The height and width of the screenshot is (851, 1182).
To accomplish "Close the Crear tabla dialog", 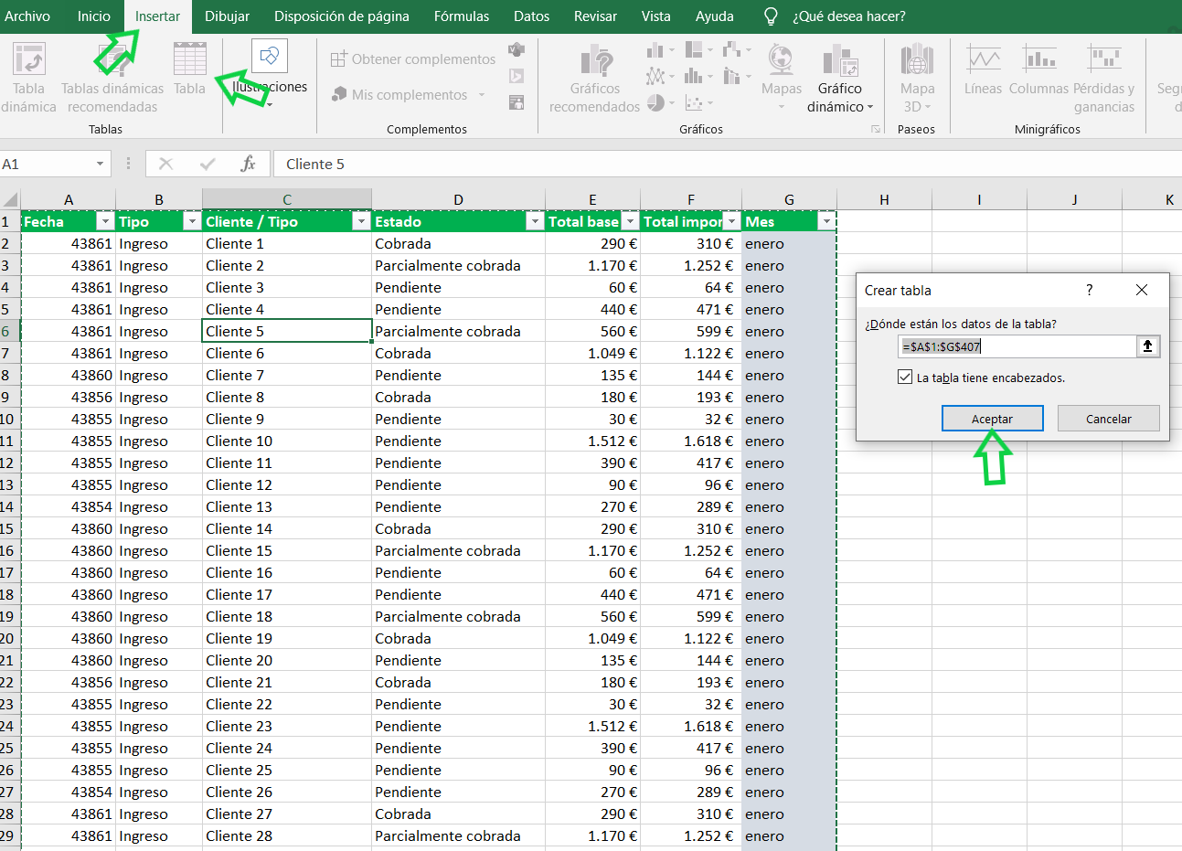I will click(1141, 290).
